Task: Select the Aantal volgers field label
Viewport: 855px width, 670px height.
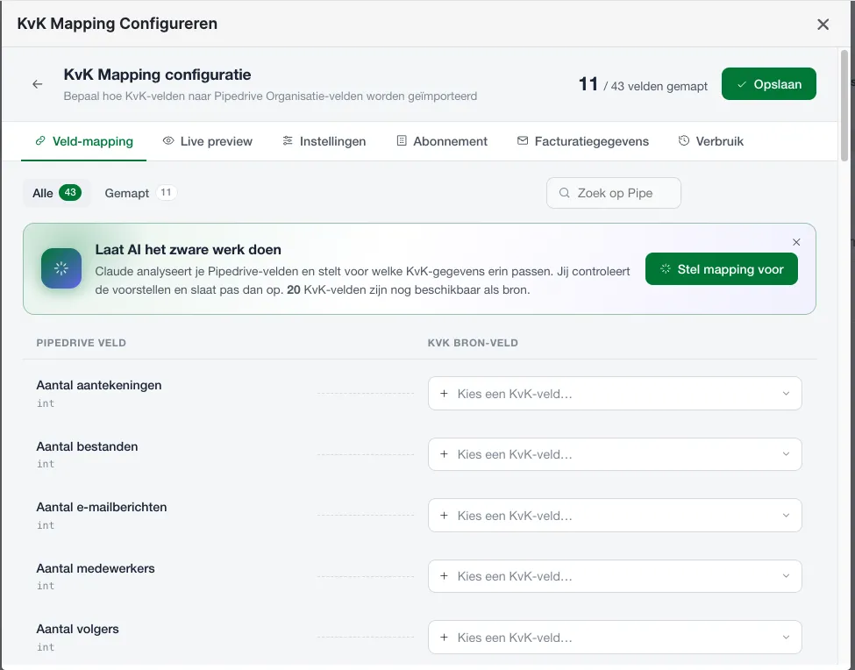Action: click(x=77, y=629)
